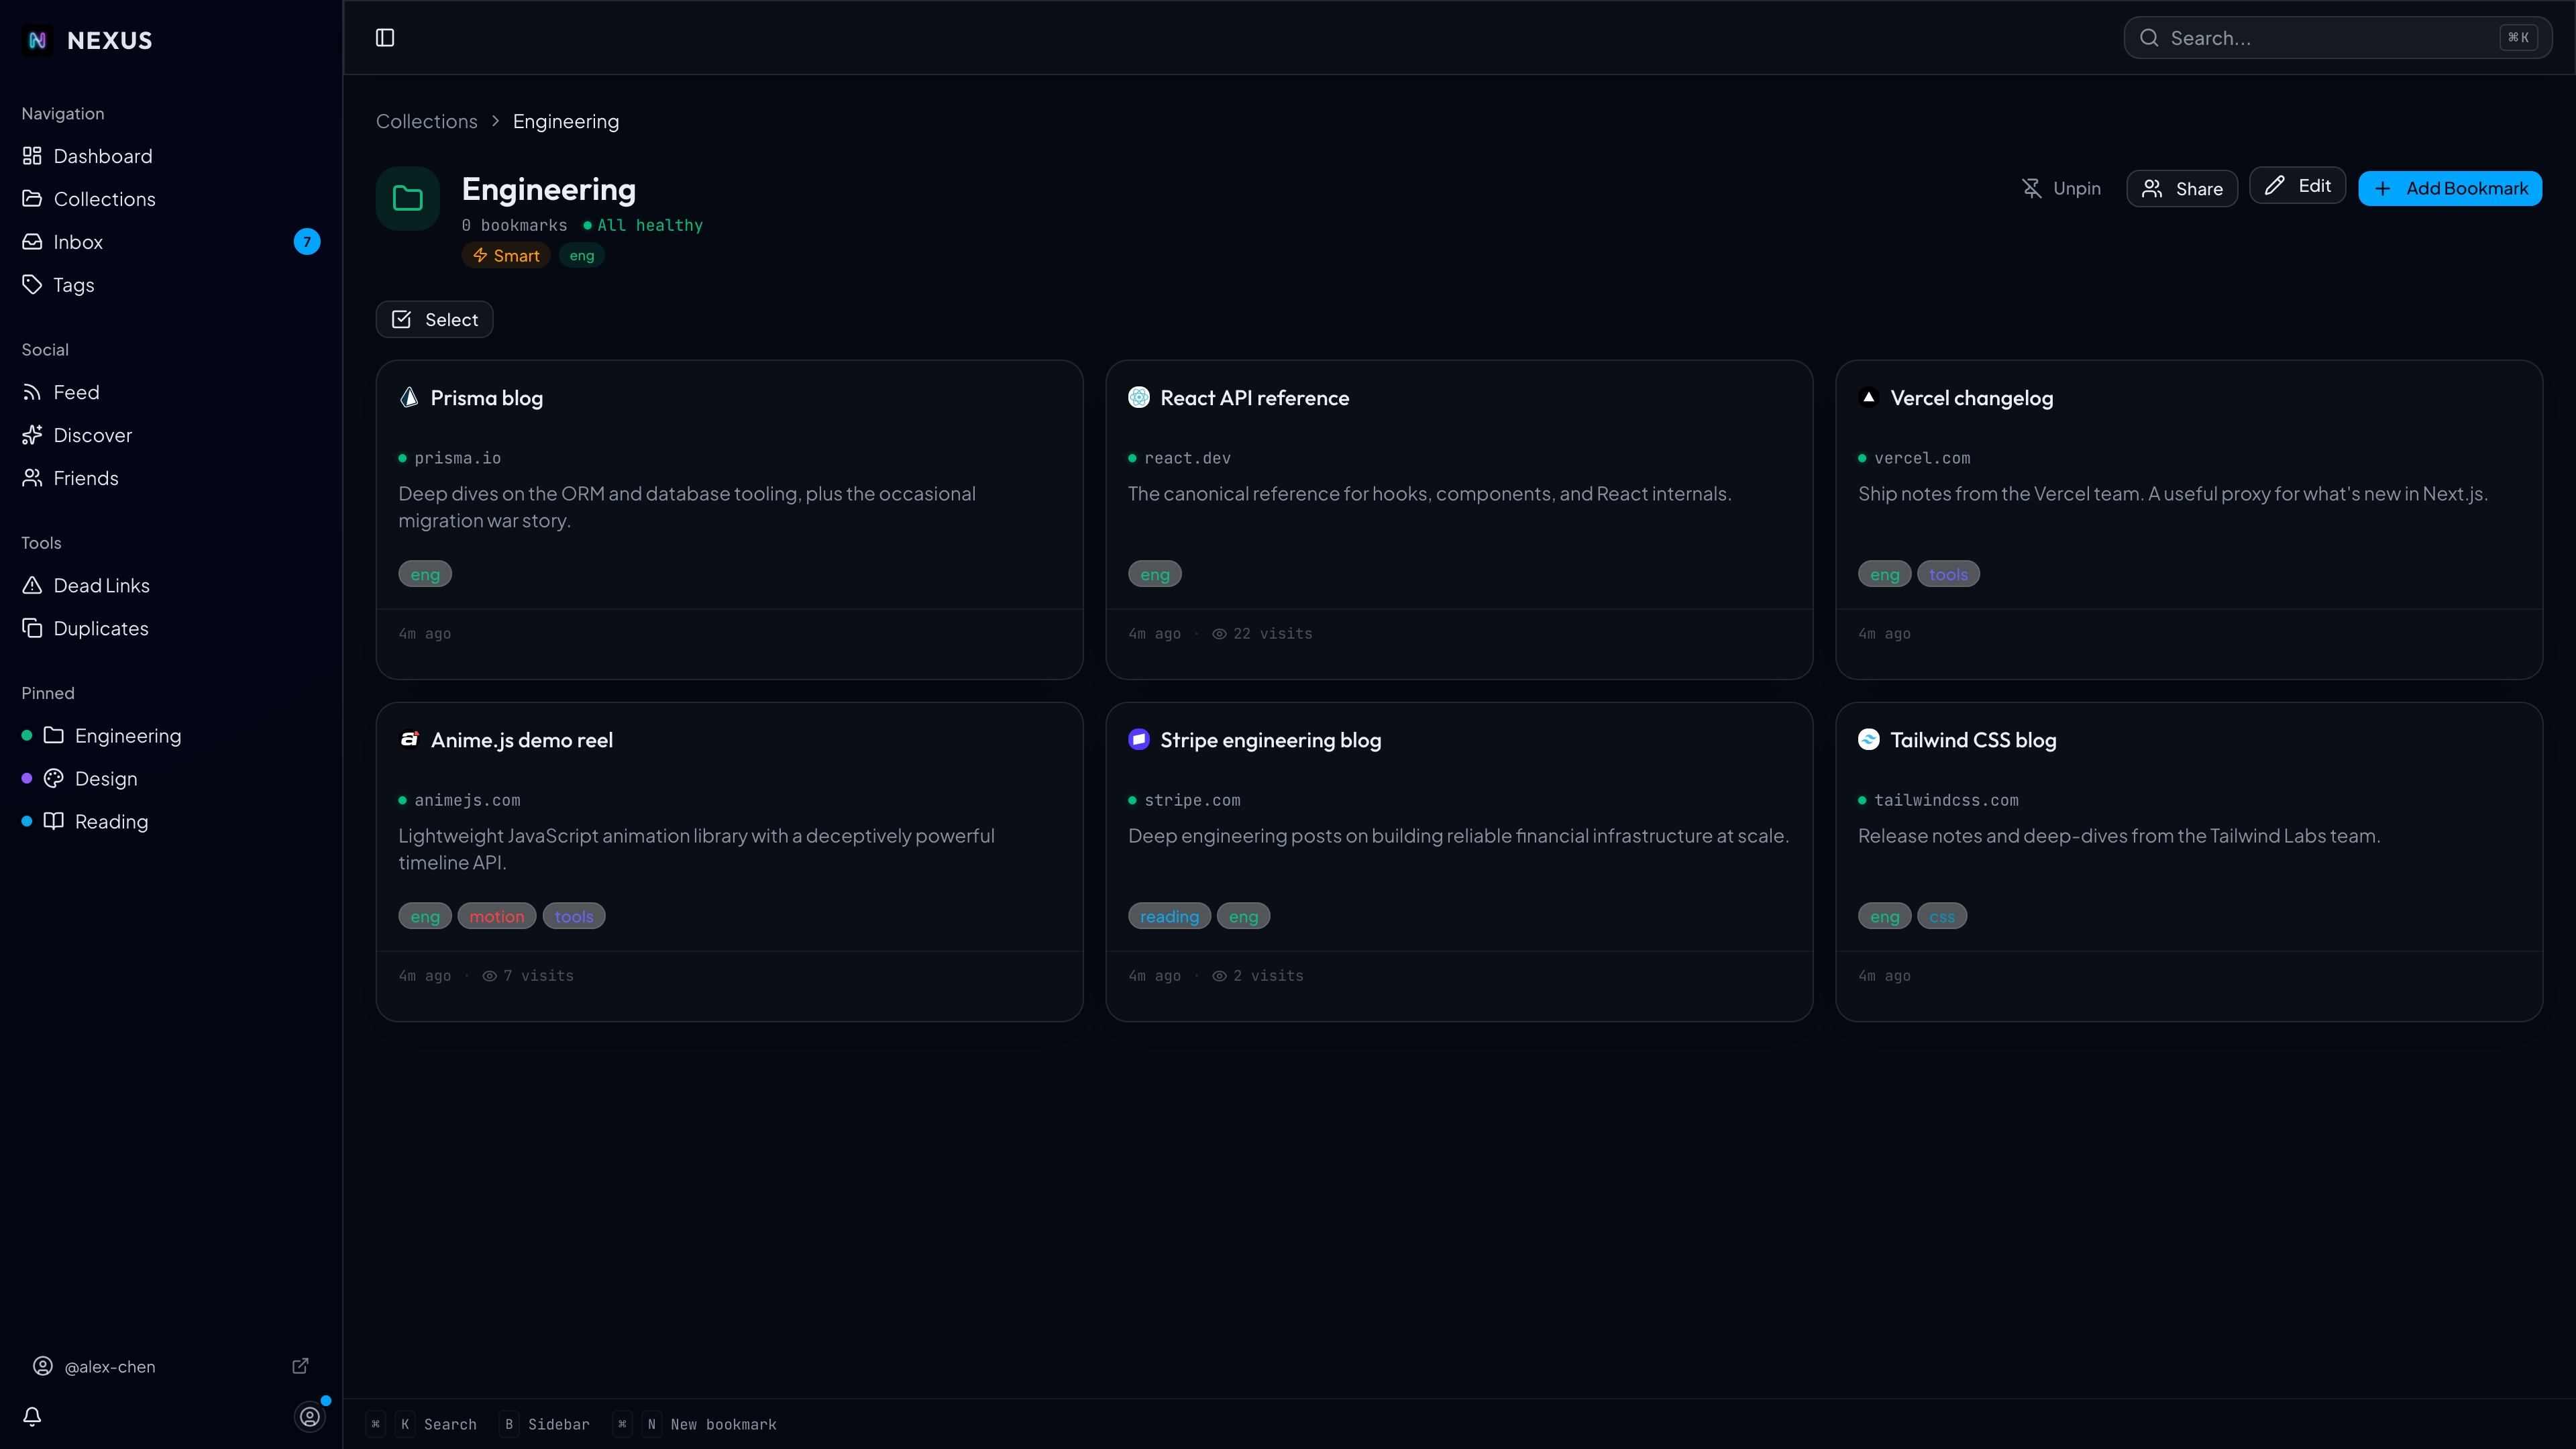Open the Tailwind CSS blog bookmark
The height and width of the screenshot is (1449, 2576).
[x=1973, y=740]
